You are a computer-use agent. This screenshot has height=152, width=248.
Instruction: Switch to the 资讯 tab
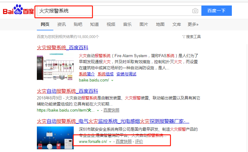click(x=62, y=24)
